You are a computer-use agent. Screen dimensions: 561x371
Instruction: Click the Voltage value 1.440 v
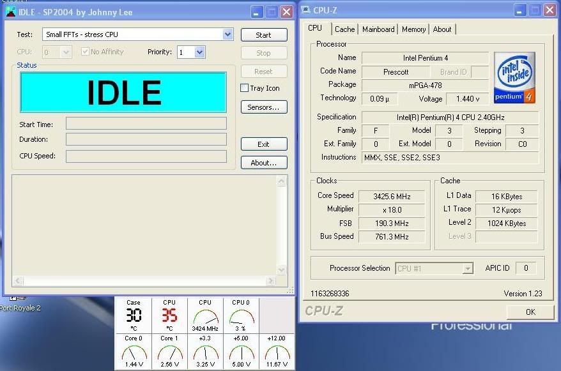(x=467, y=98)
